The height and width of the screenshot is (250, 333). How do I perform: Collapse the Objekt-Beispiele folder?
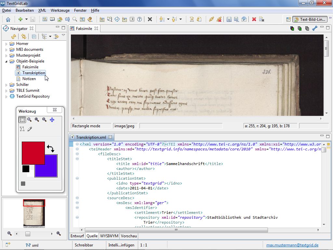(6, 61)
